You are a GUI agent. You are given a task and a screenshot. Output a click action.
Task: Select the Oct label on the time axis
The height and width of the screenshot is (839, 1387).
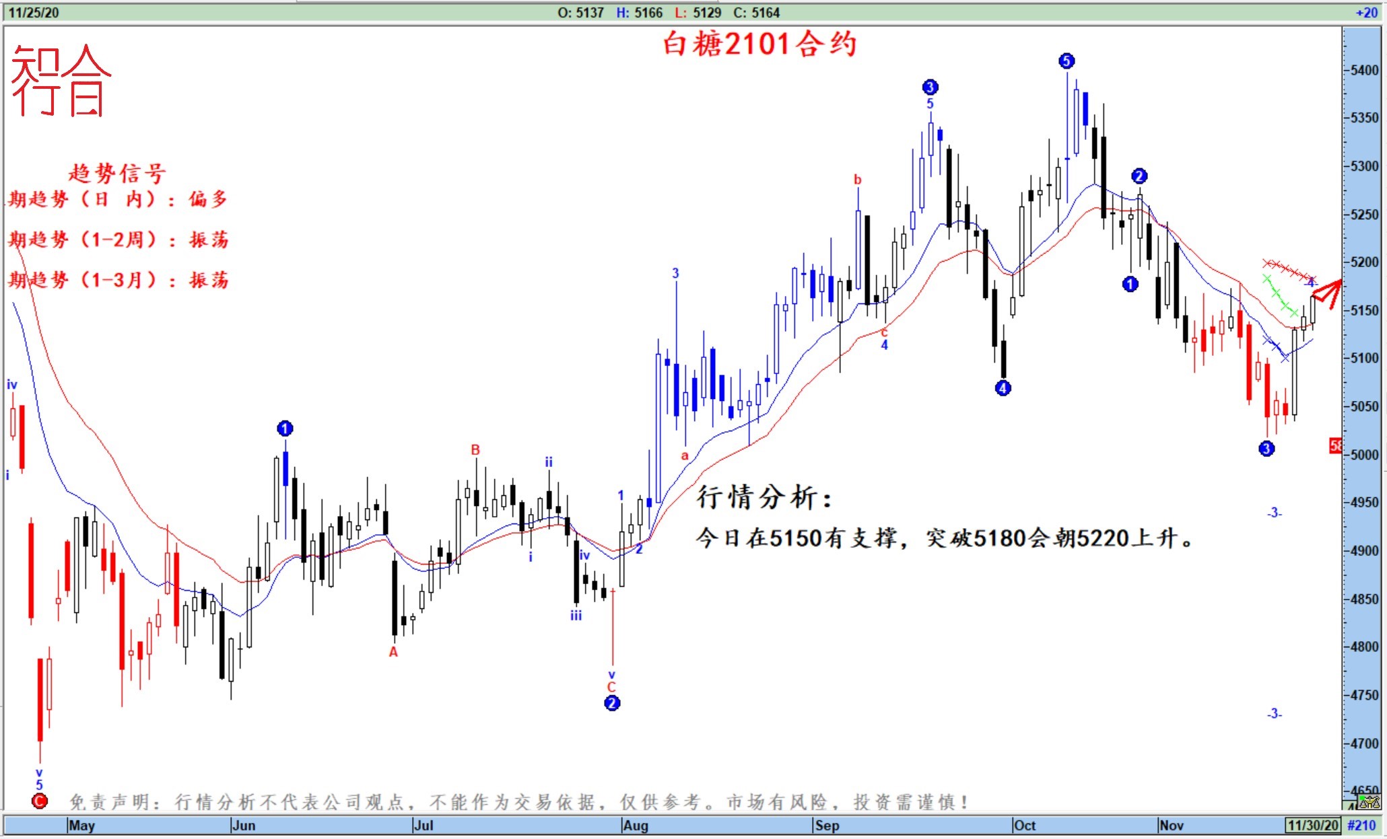(x=1025, y=826)
